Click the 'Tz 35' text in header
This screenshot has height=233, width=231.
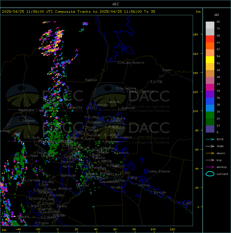click(x=150, y=12)
